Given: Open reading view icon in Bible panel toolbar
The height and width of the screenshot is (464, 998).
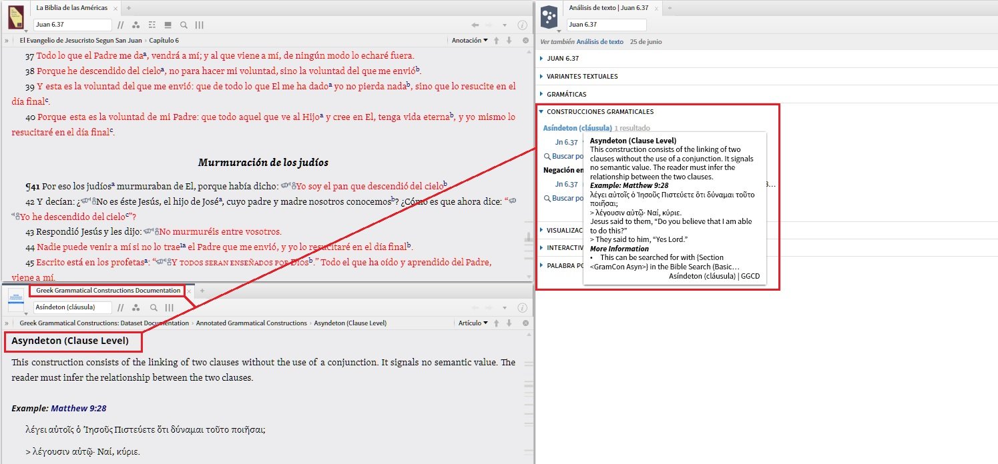Looking at the screenshot, I should point(168,25).
